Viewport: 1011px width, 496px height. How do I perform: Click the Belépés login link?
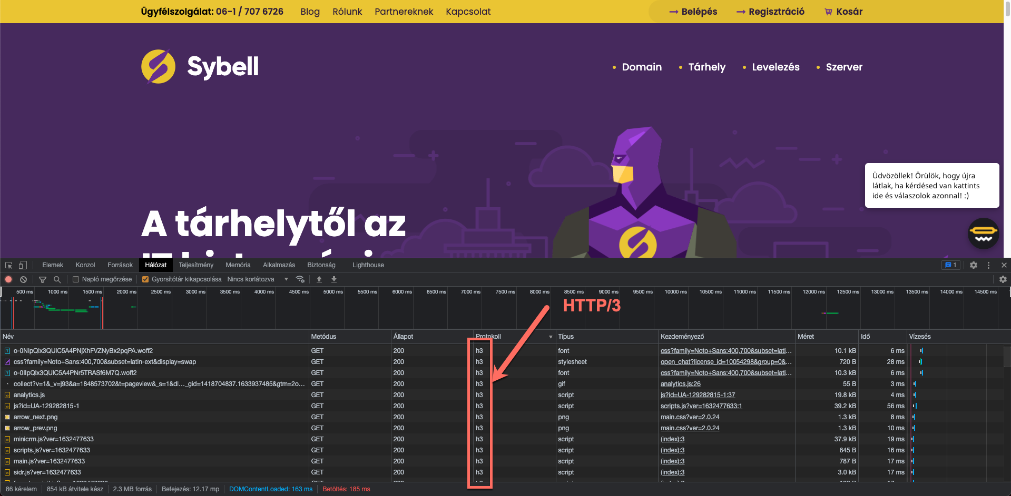(x=693, y=12)
